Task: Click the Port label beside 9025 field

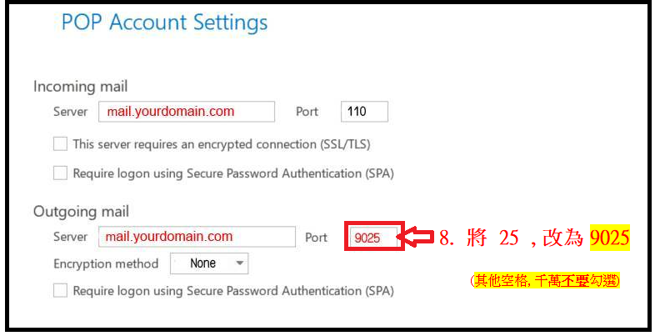Action: 316,238
